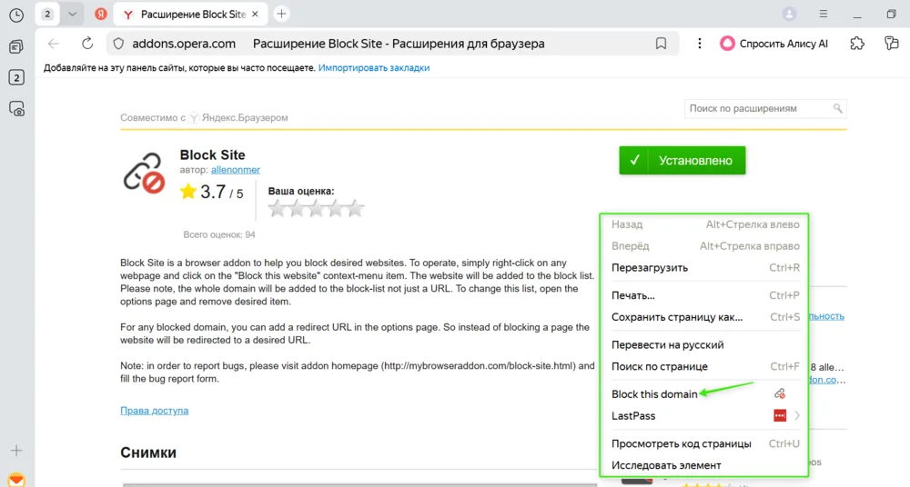Open the three-dot page options menu
910x487 pixels.
(x=699, y=44)
